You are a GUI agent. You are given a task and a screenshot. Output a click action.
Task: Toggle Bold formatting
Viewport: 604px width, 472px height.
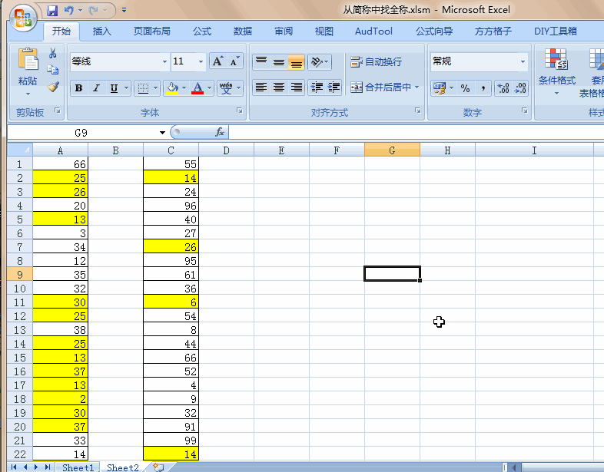point(78,88)
